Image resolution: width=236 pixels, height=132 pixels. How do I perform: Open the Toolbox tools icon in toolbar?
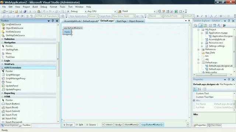172,11
